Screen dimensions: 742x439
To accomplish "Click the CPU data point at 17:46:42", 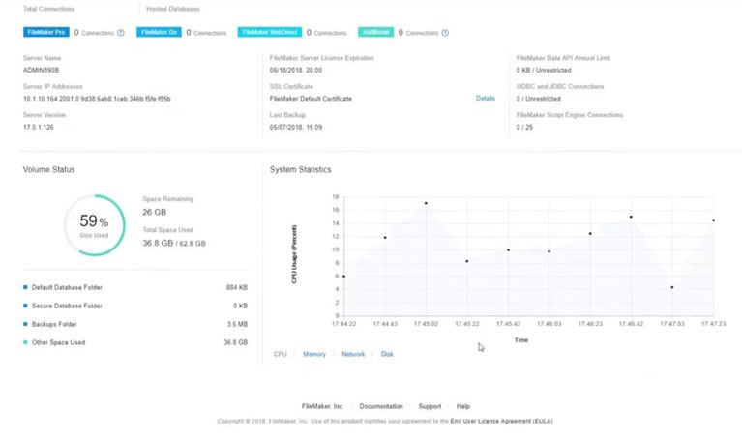I will click(631, 217).
